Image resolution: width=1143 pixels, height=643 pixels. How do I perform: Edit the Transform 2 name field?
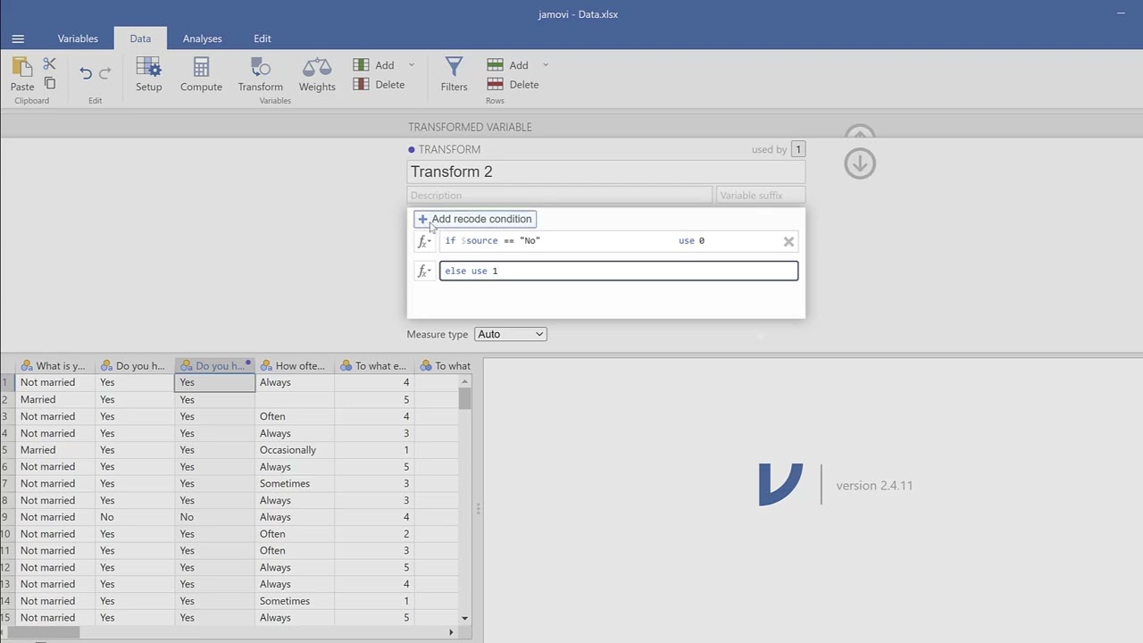pyautogui.click(x=606, y=171)
